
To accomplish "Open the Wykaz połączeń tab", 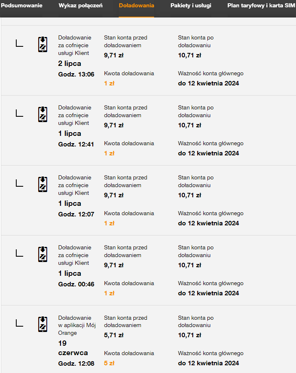I will pyautogui.click(x=81, y=6).
